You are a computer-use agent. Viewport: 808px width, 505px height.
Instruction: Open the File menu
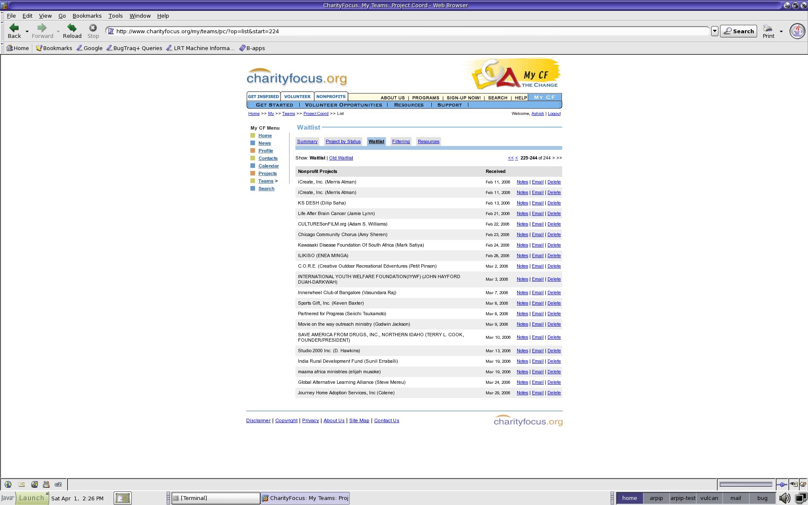tap(11, 16)
